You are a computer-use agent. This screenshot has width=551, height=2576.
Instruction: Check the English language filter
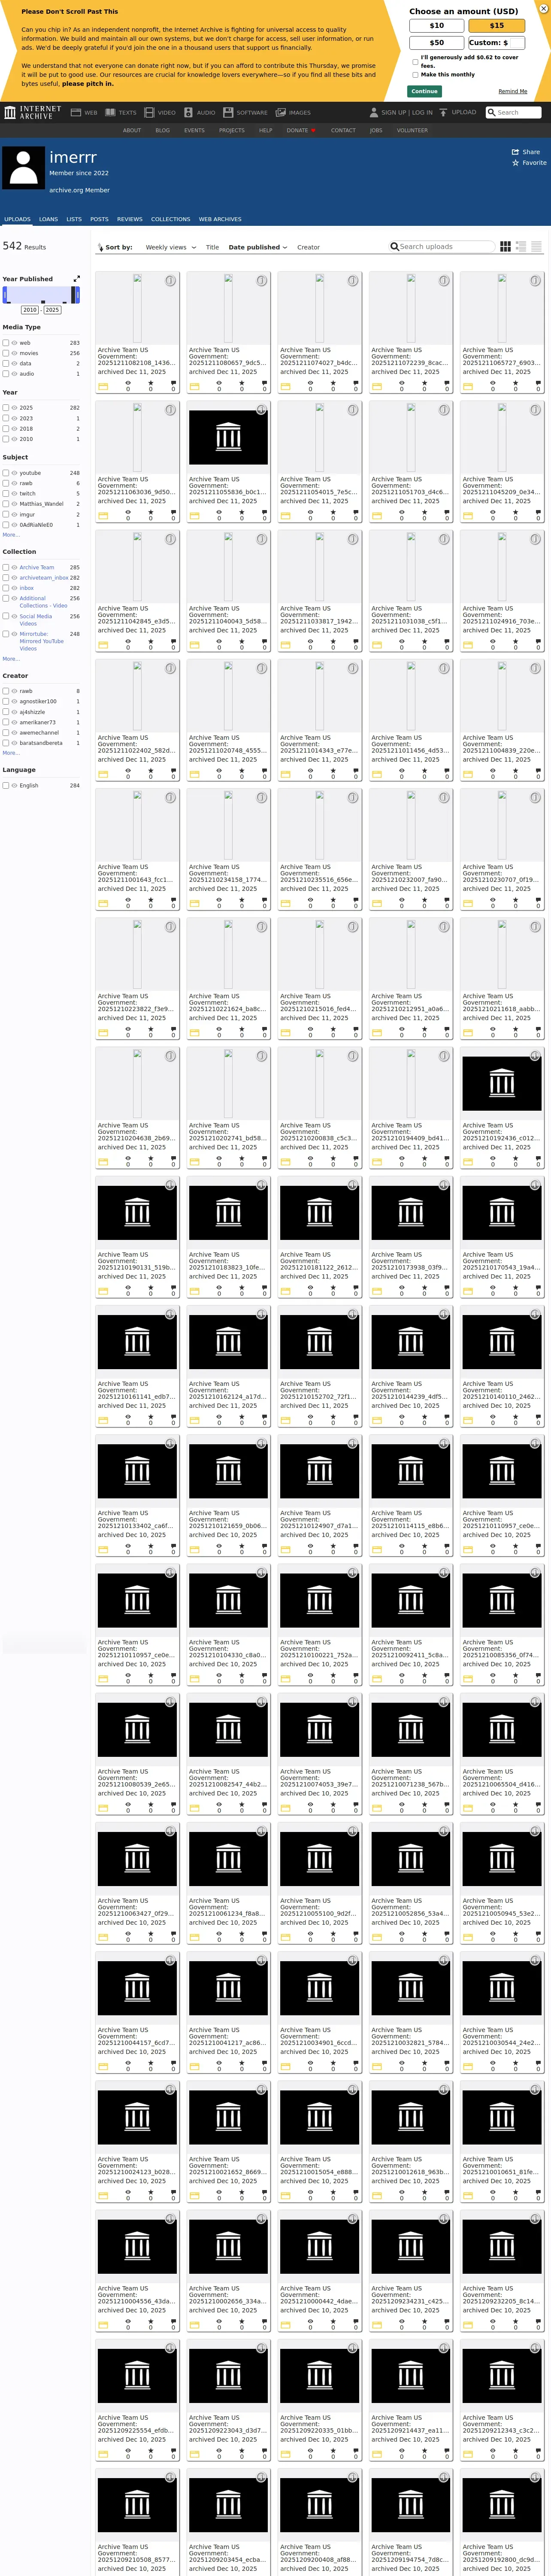pos(6,786)
